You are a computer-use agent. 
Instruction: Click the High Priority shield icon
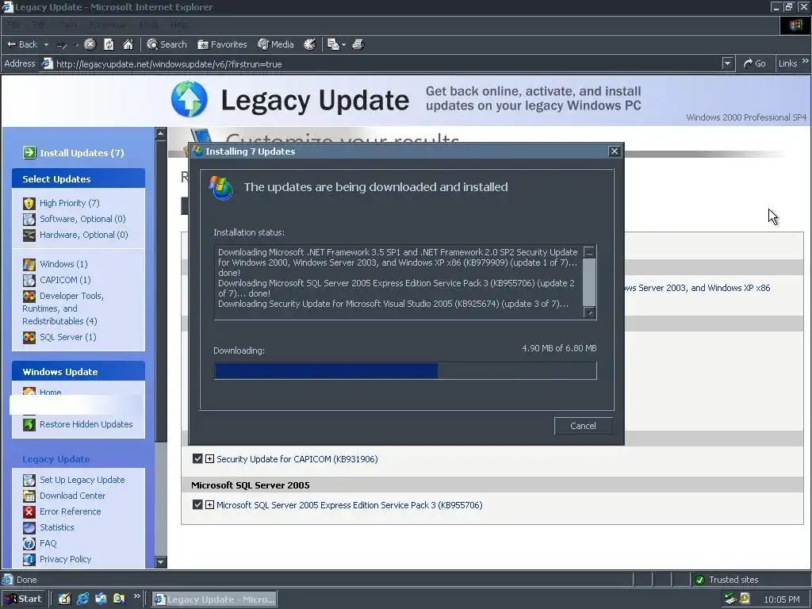coord(29,204)
